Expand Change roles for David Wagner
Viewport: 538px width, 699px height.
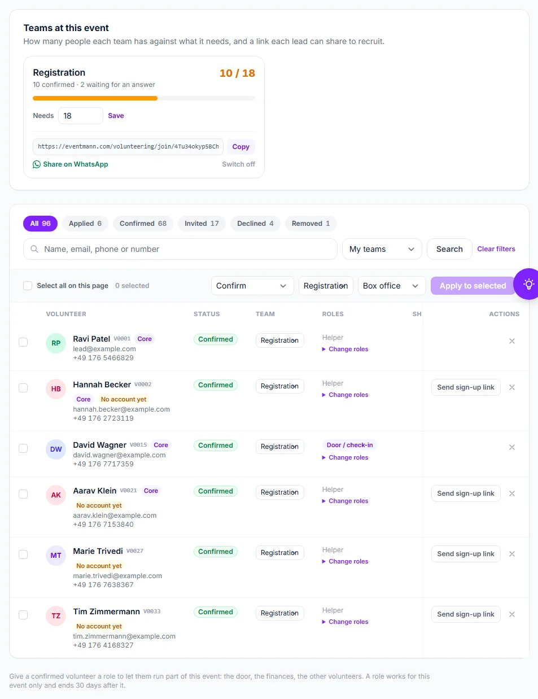tap(345, 457)
